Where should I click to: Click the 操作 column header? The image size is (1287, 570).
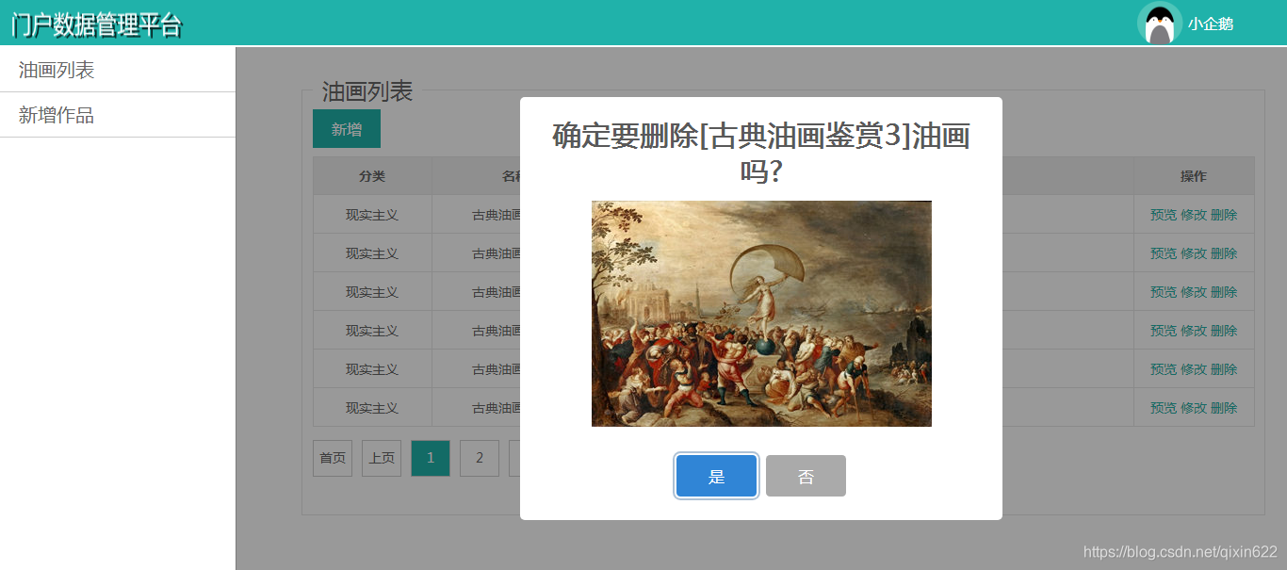click(1194, 176)
